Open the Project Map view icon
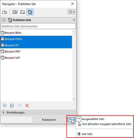The width and height of the screenshot is (134, 138). tap(4, 12)
